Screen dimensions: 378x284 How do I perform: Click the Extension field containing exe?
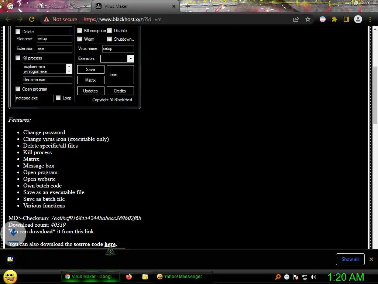pos(55,48)
